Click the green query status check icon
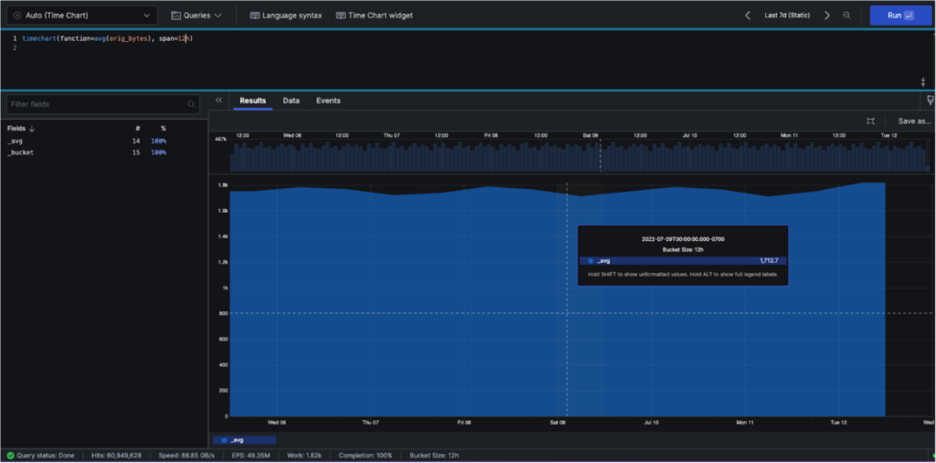 (10, 456)
